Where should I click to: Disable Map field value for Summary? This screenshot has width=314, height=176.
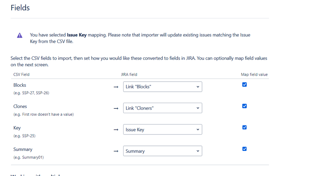tap(244, 149)
